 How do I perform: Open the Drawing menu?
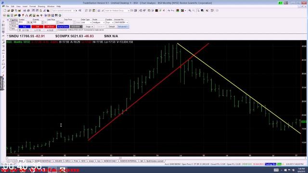[x=41, y=6]
